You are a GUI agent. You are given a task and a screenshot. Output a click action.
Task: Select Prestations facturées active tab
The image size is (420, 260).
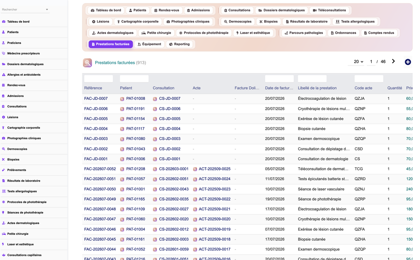111,44
